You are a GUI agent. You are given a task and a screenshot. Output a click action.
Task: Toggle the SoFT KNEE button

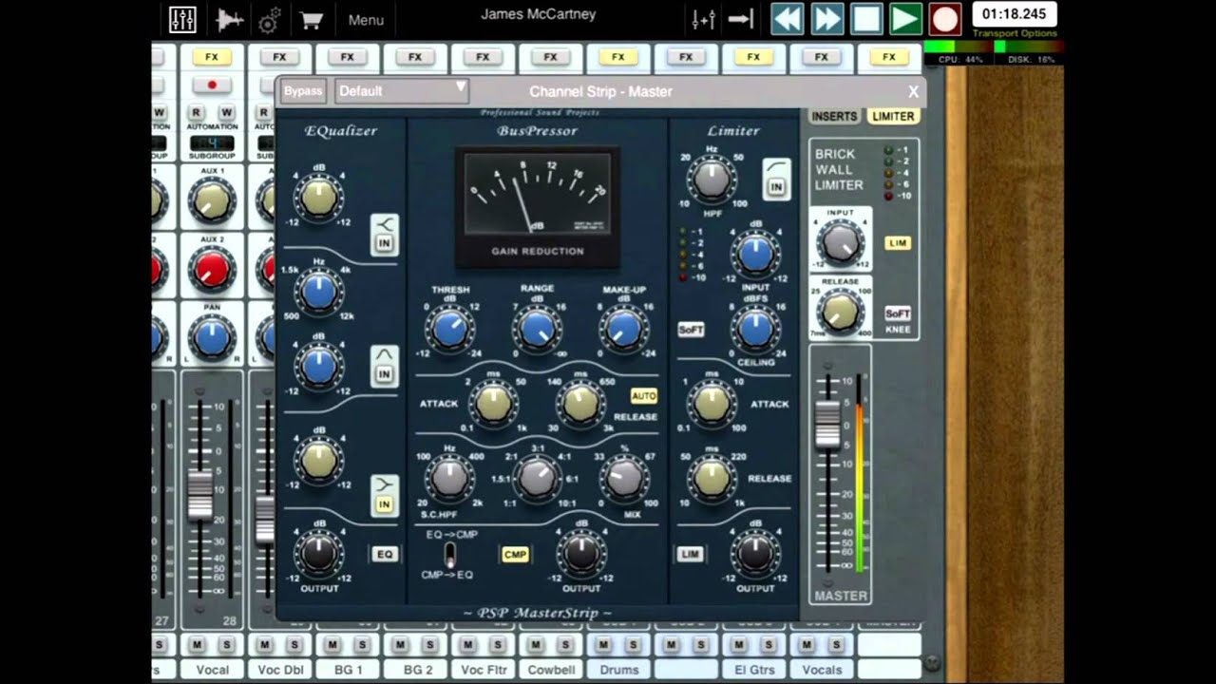898,313
